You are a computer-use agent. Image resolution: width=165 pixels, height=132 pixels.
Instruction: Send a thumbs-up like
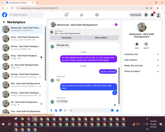[x=117, y=110]
